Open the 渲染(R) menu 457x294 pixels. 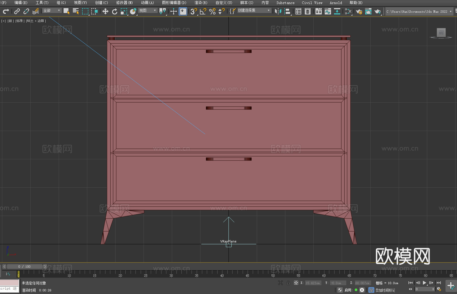(x=201, y=3)
